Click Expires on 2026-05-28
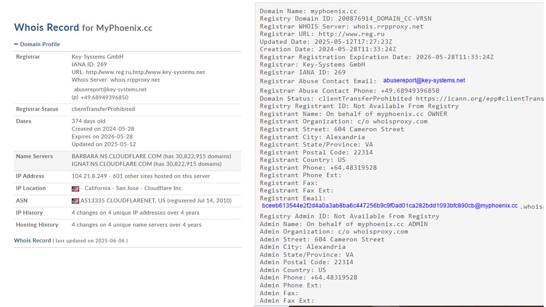This screenshot has width=546, height=307. 102,137
